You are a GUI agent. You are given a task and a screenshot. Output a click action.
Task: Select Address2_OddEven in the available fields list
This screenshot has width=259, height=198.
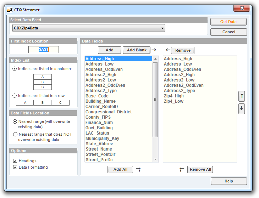118,85
